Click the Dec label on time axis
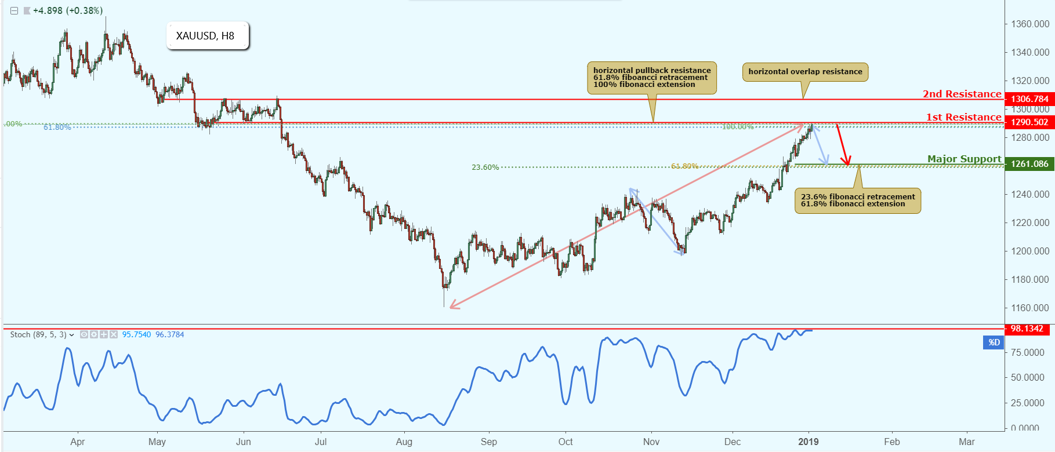The height and width of the screenshot is (452, 1055). coord(733,442)
